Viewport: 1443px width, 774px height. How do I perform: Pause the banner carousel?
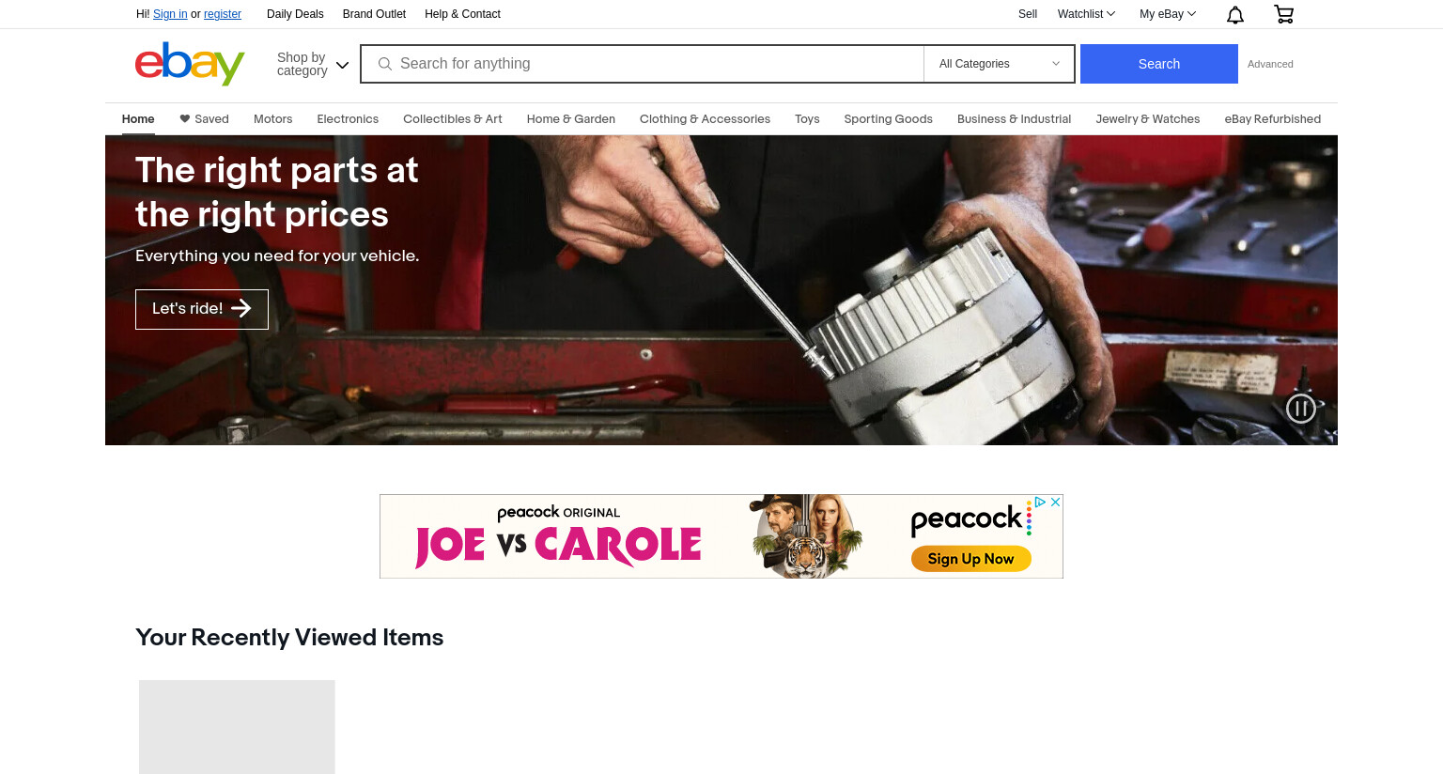click(1301, 408)
